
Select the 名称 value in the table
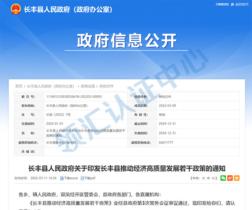pos(86,133)
